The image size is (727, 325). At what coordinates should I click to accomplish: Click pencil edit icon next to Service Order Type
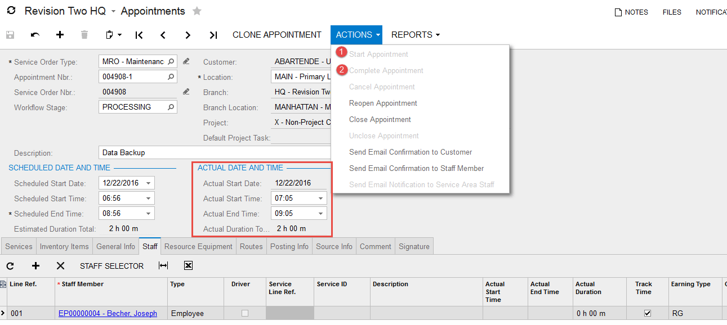186,61
